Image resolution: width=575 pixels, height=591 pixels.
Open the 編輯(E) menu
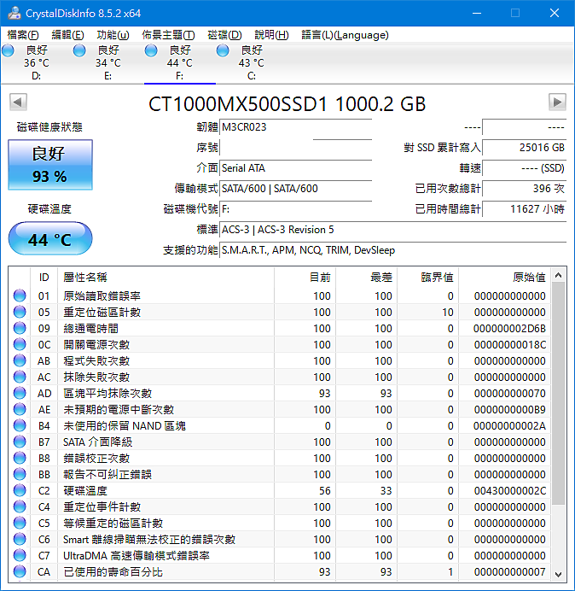point(67,35)
